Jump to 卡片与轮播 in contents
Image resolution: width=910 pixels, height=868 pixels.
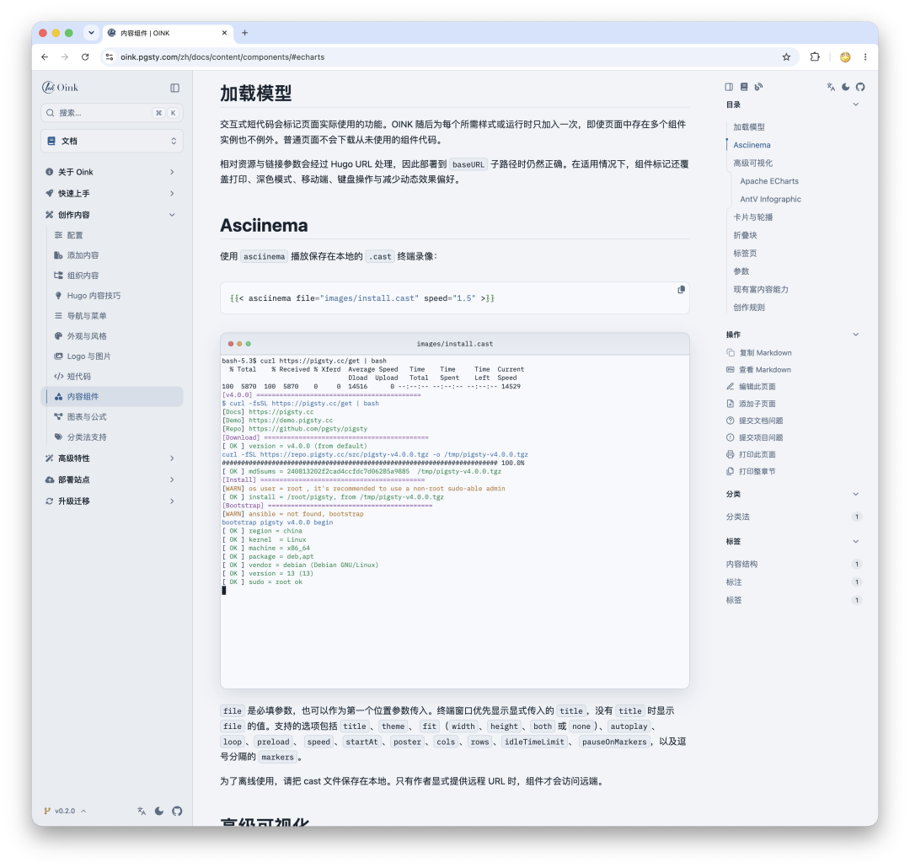752,217
